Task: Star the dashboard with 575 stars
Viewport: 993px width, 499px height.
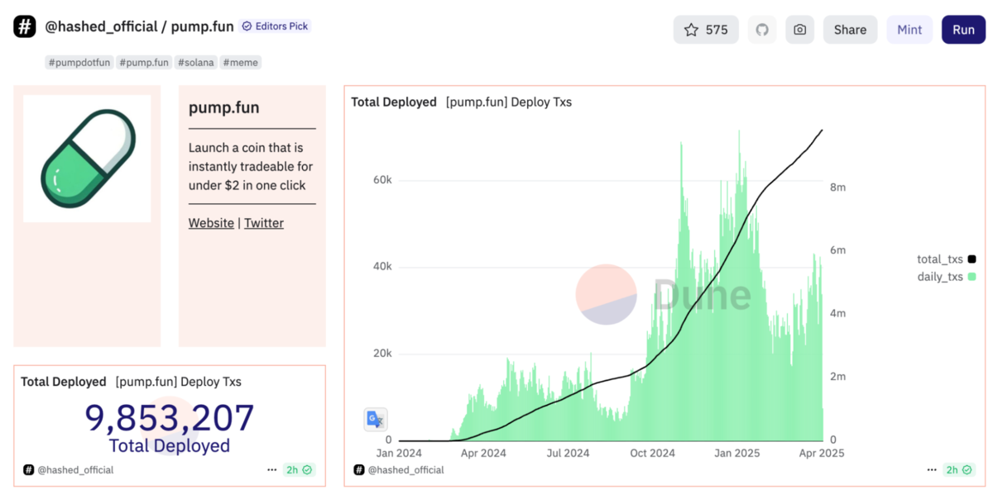Action: (706, 30)
